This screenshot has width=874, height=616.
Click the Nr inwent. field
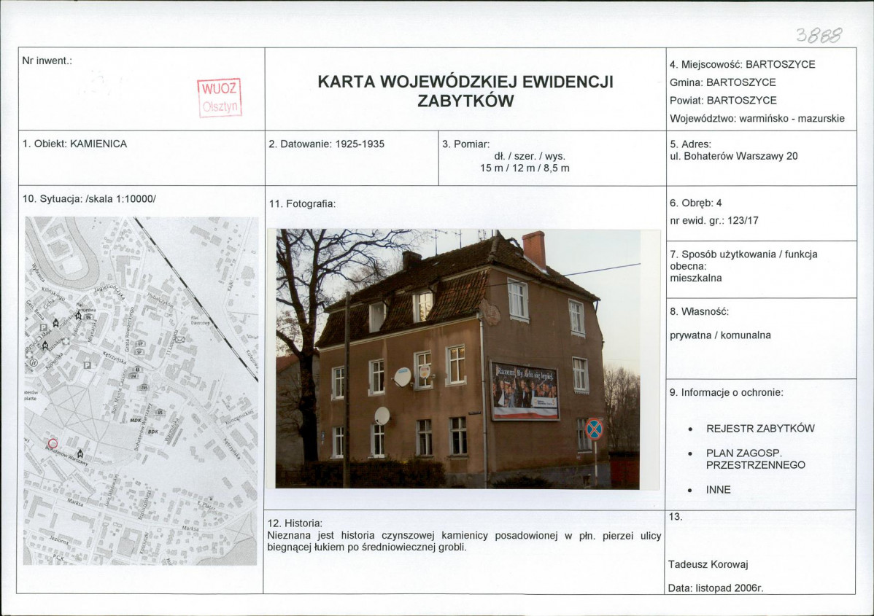pyautogui.click(x=142, y=89)
